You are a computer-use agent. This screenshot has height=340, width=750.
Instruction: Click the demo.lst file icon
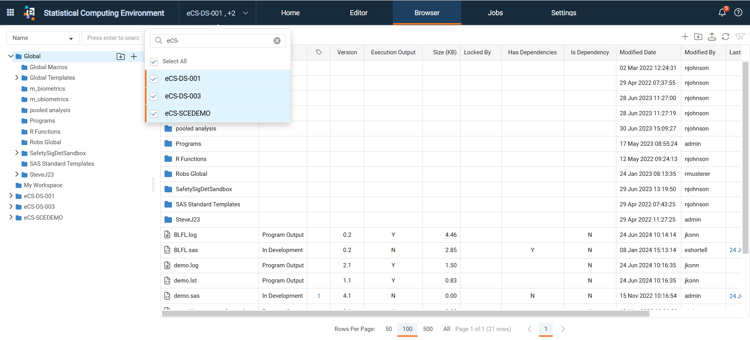click(x=167, y=281)
